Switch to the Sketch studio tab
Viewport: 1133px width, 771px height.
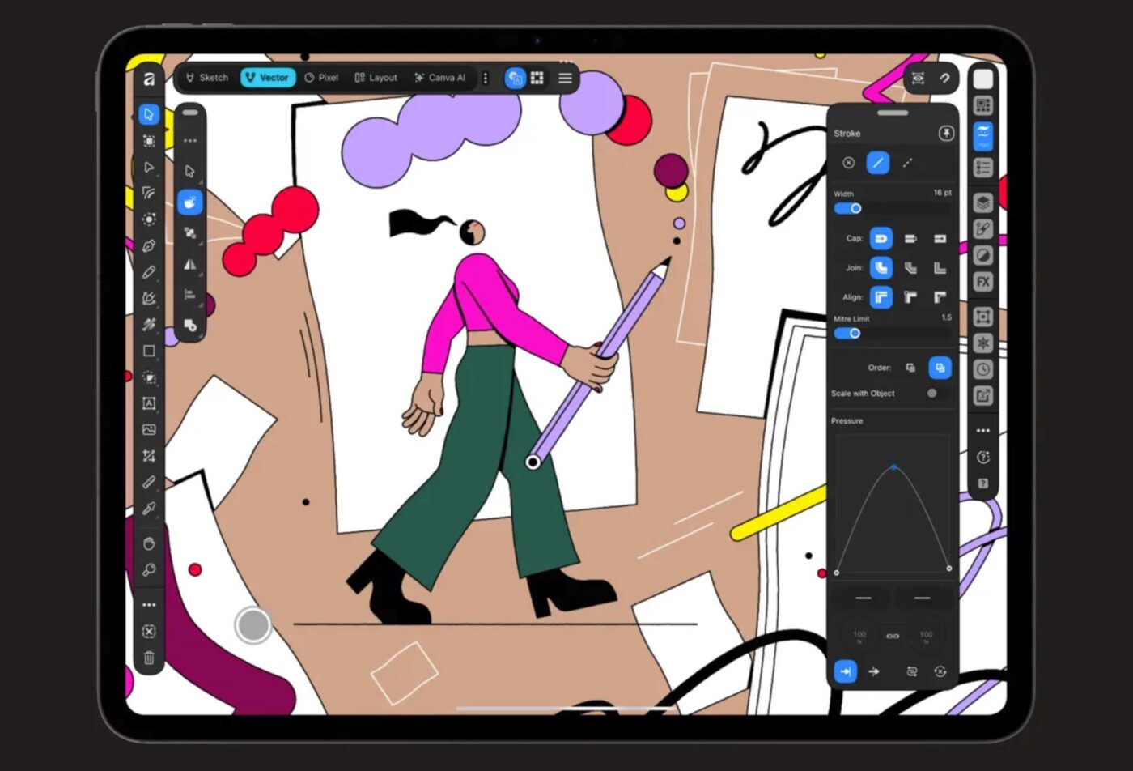pos(207,78)
